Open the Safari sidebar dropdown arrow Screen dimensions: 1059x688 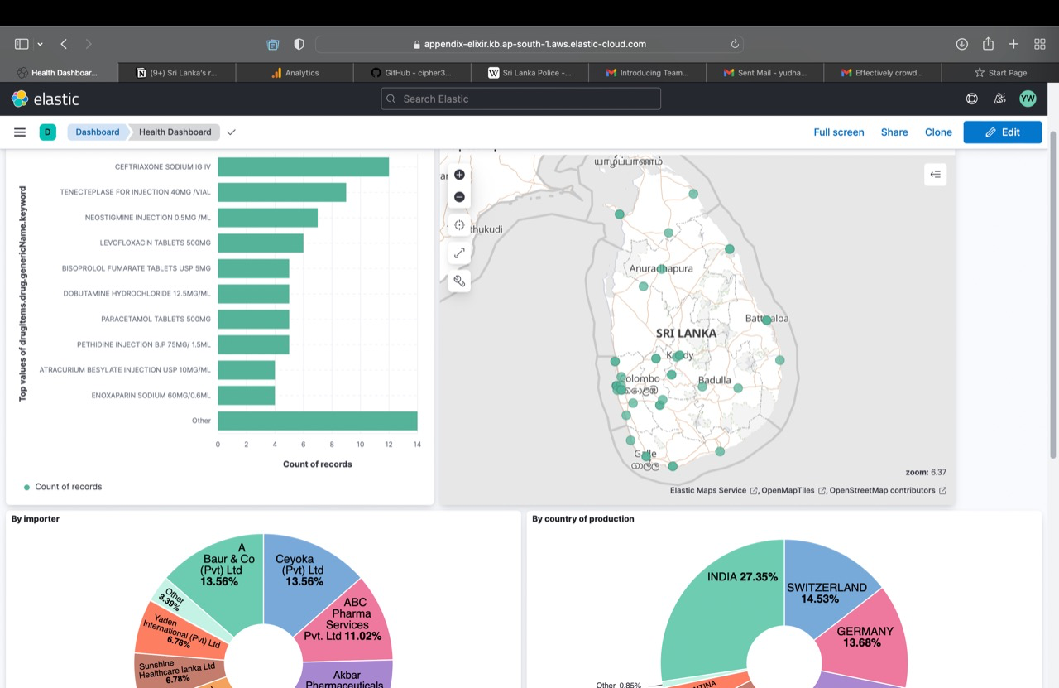40,44
